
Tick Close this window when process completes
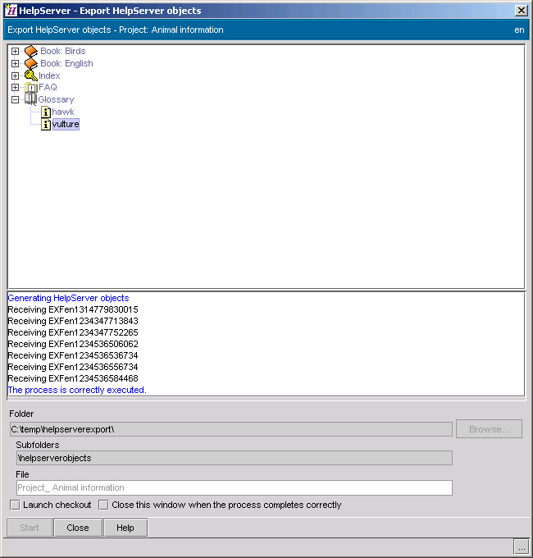point(103,505)
